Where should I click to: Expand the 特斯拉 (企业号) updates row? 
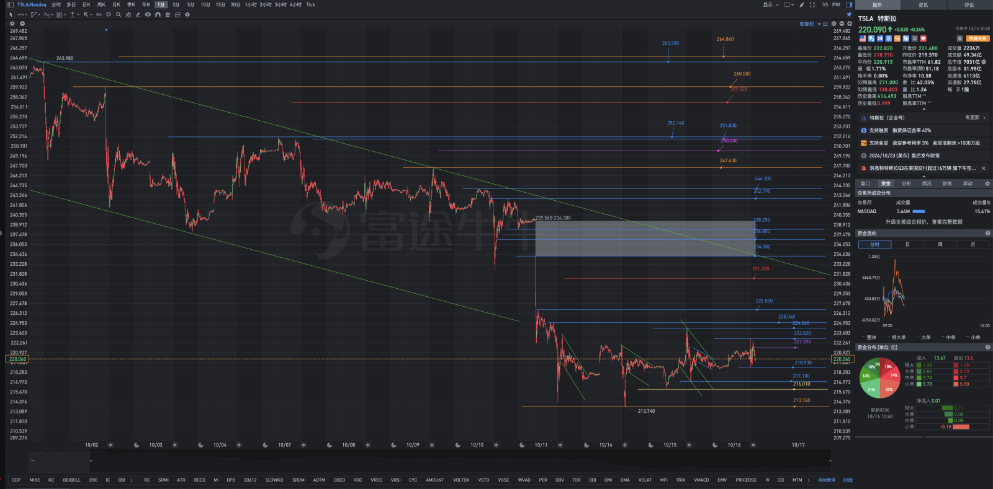923,118
